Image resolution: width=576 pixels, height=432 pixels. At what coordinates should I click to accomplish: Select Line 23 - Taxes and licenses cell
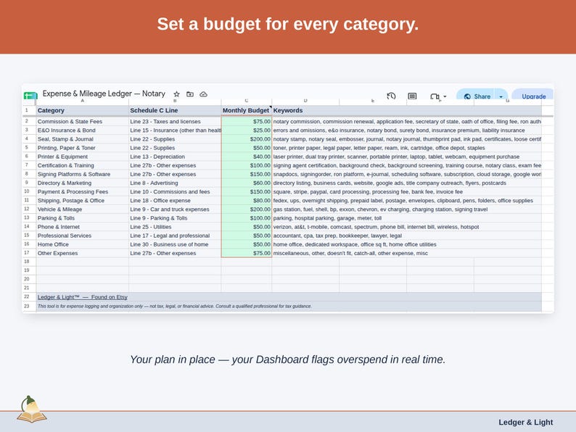pos(175,122)
